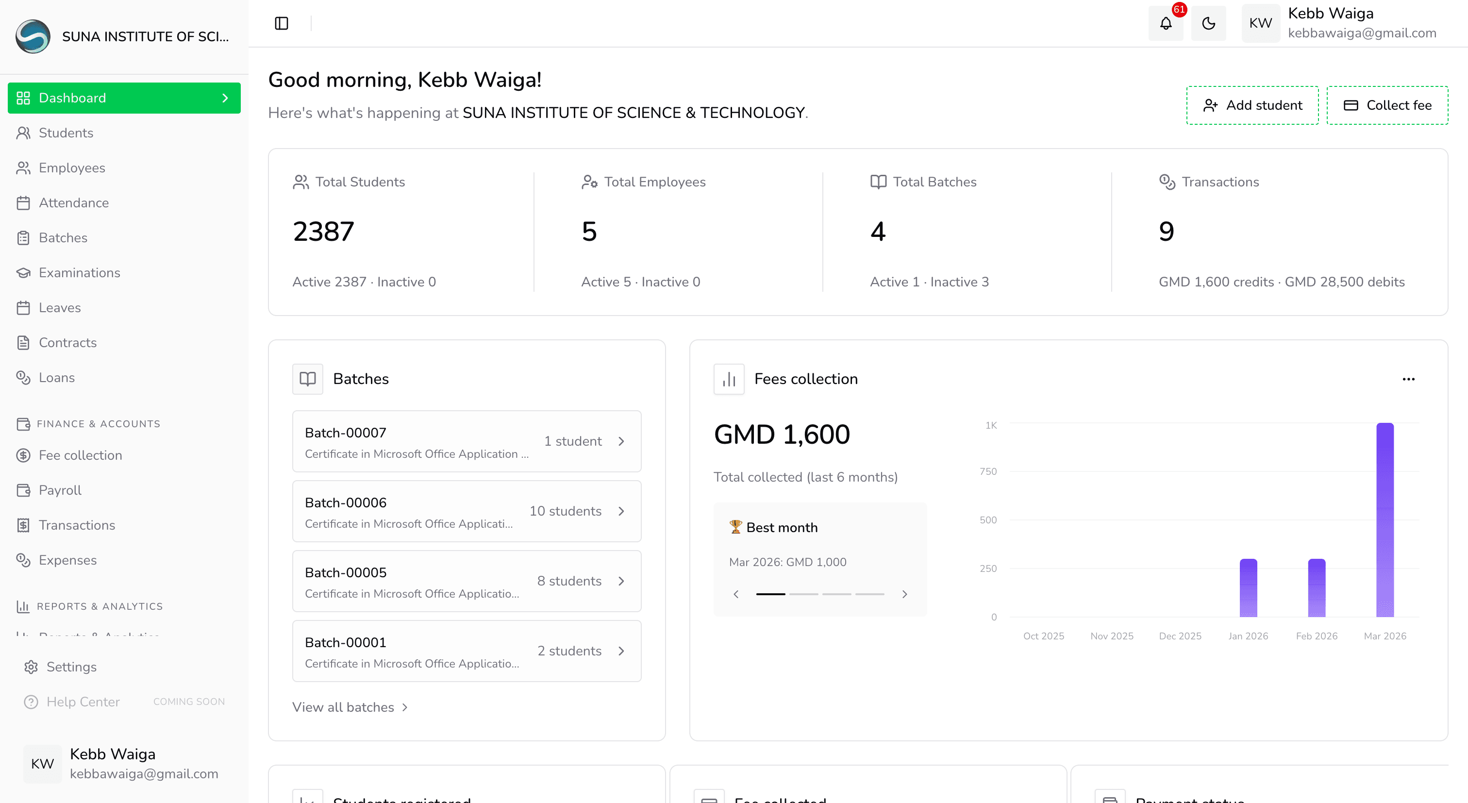The image size is (1468, 803).
Task: Click the Batches book icon in card header
Action: coord(307,378)
